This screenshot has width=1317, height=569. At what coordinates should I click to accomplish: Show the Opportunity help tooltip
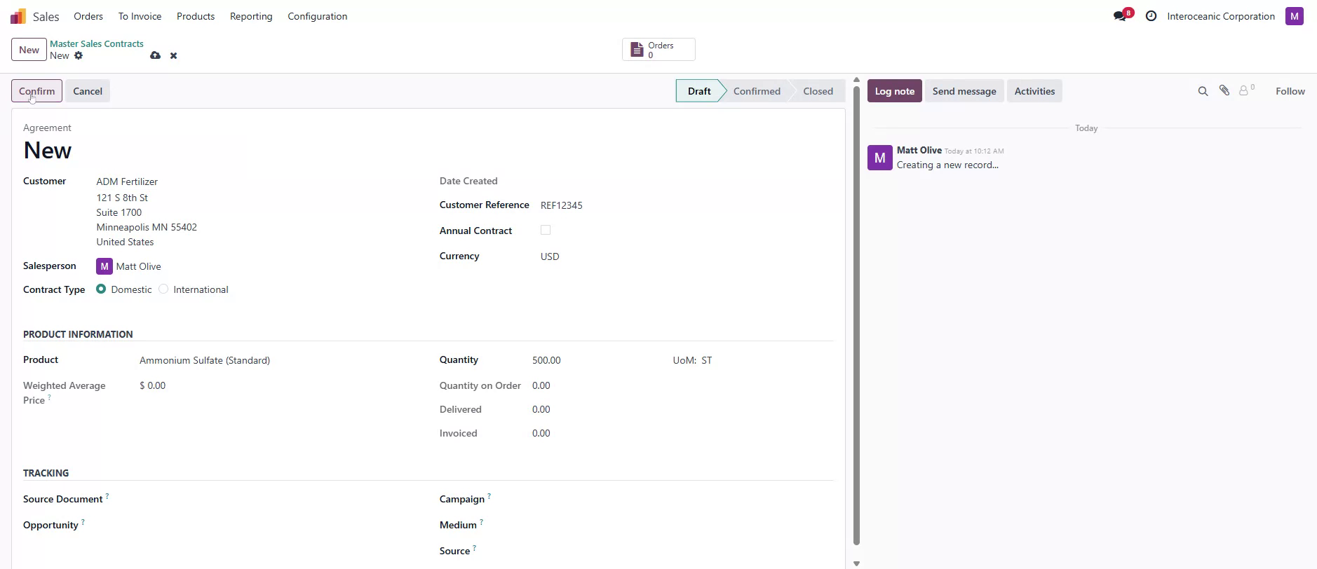click(x=83, y=522)
